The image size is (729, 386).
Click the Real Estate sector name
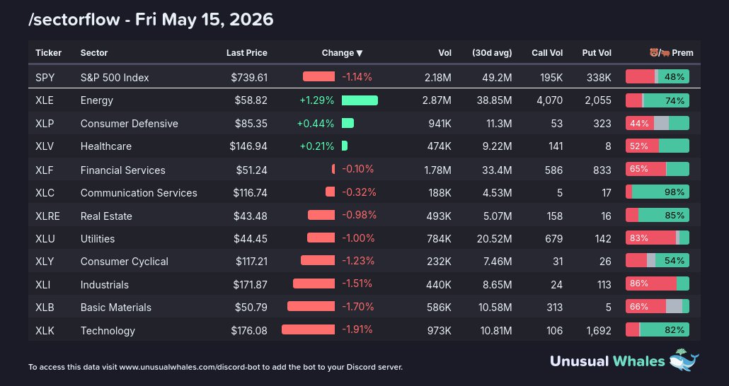point(106,216)
